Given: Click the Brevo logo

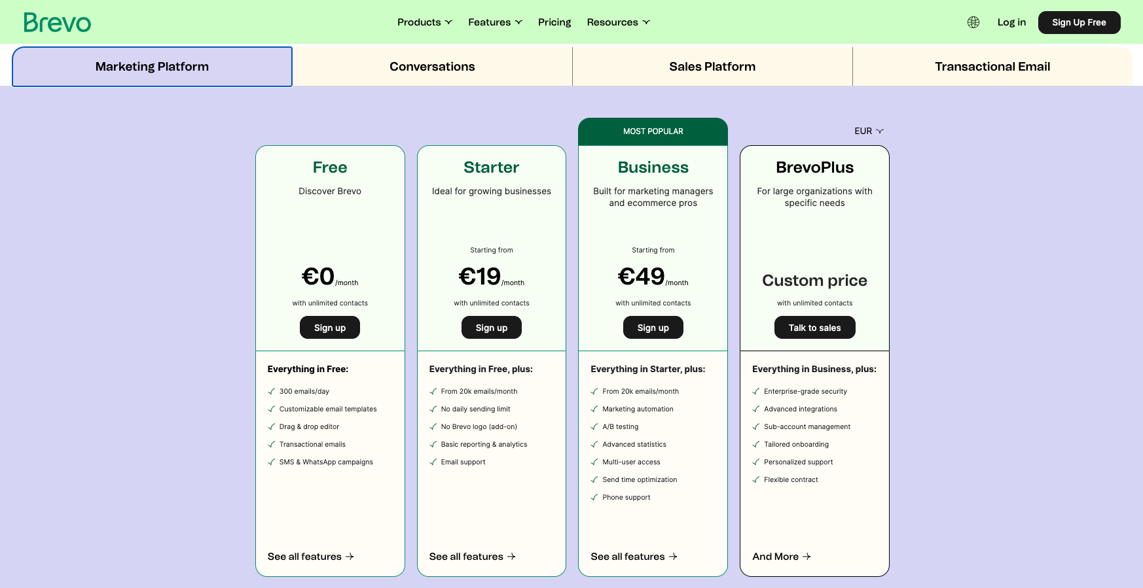Looking at the screenshot, I should (x=57, y=22).
